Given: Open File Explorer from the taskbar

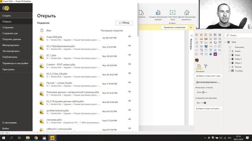Looking at the screenshot, I should pos(28,138).
